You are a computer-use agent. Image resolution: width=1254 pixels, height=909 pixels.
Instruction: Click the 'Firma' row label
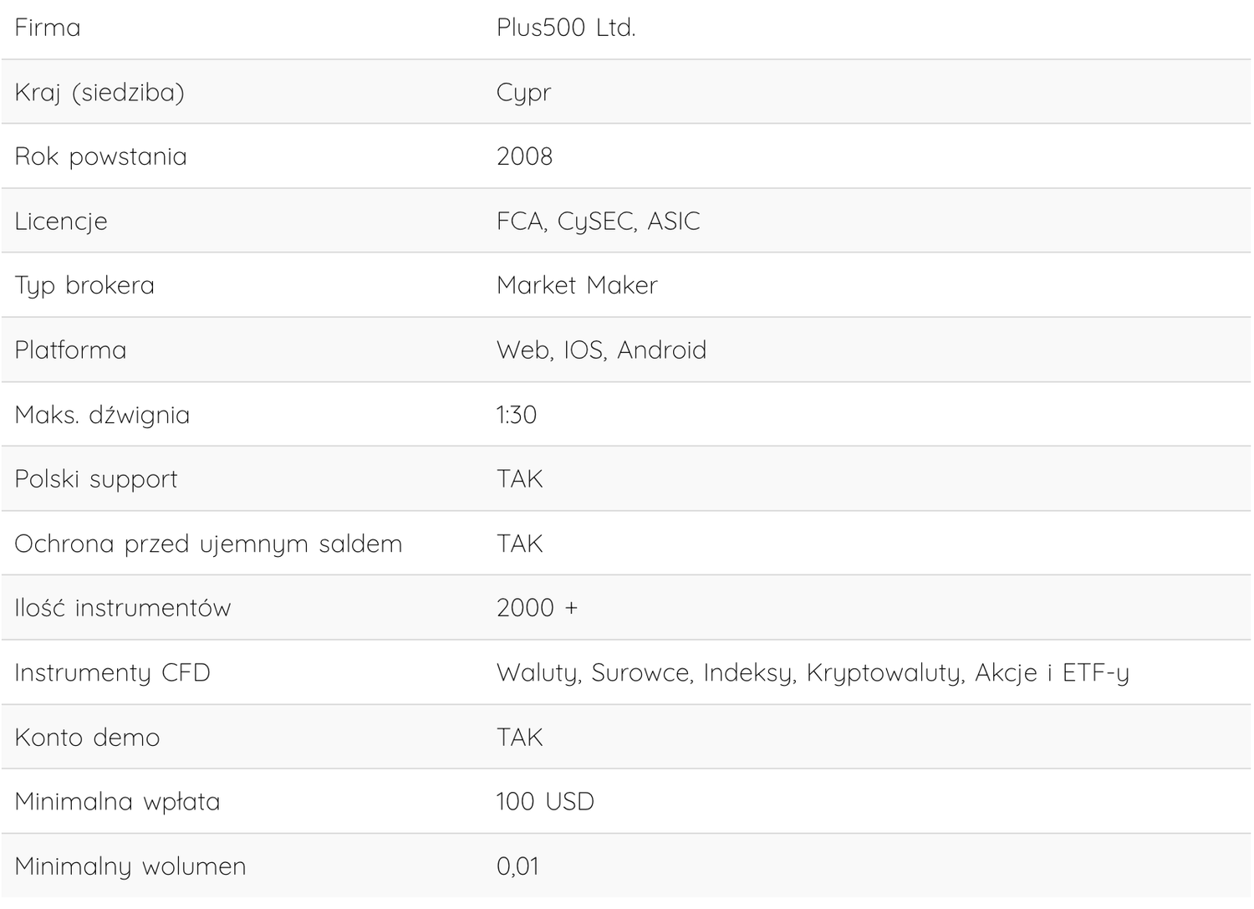(x=48, y=28)
